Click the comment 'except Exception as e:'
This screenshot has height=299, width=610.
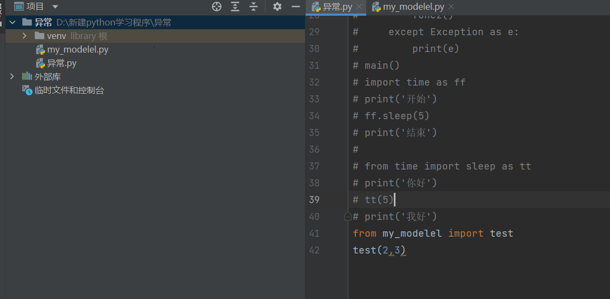point(453,32)
